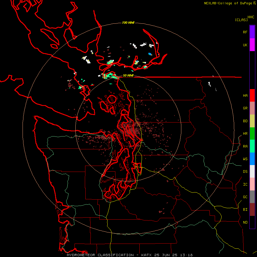The width and height of the screenshot is (257, 257).
Task: Click the ND legend label
Action: (245, 222)
